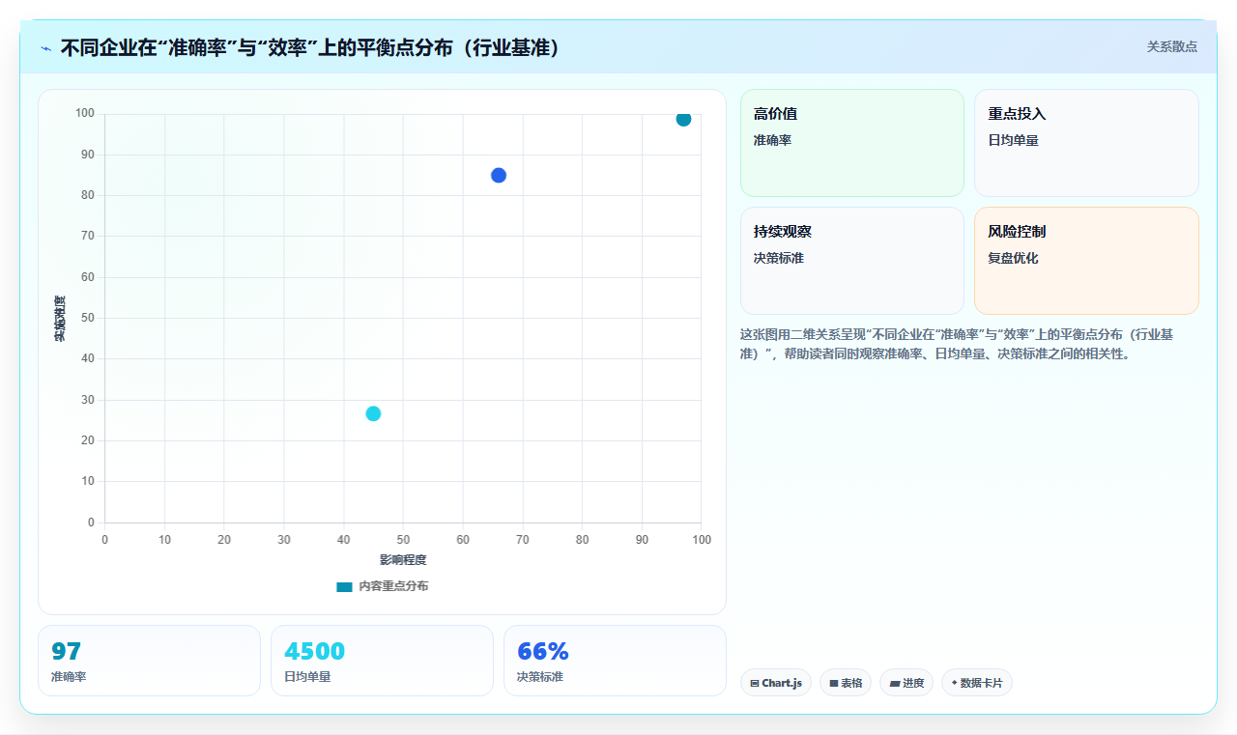This screenshot has height=735, width=1237.
Task: Select the Chart.js tag
Action: click(x=776, y=683)
